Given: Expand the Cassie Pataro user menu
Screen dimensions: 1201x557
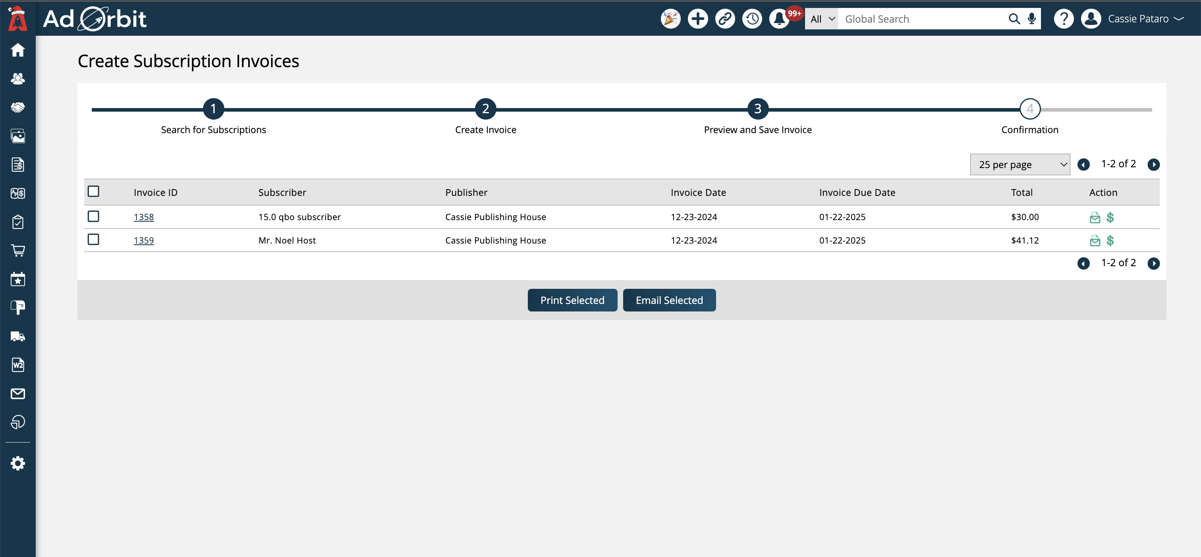Looking at the screenshot, I should pyautogui.click(x=1145, y=19).
